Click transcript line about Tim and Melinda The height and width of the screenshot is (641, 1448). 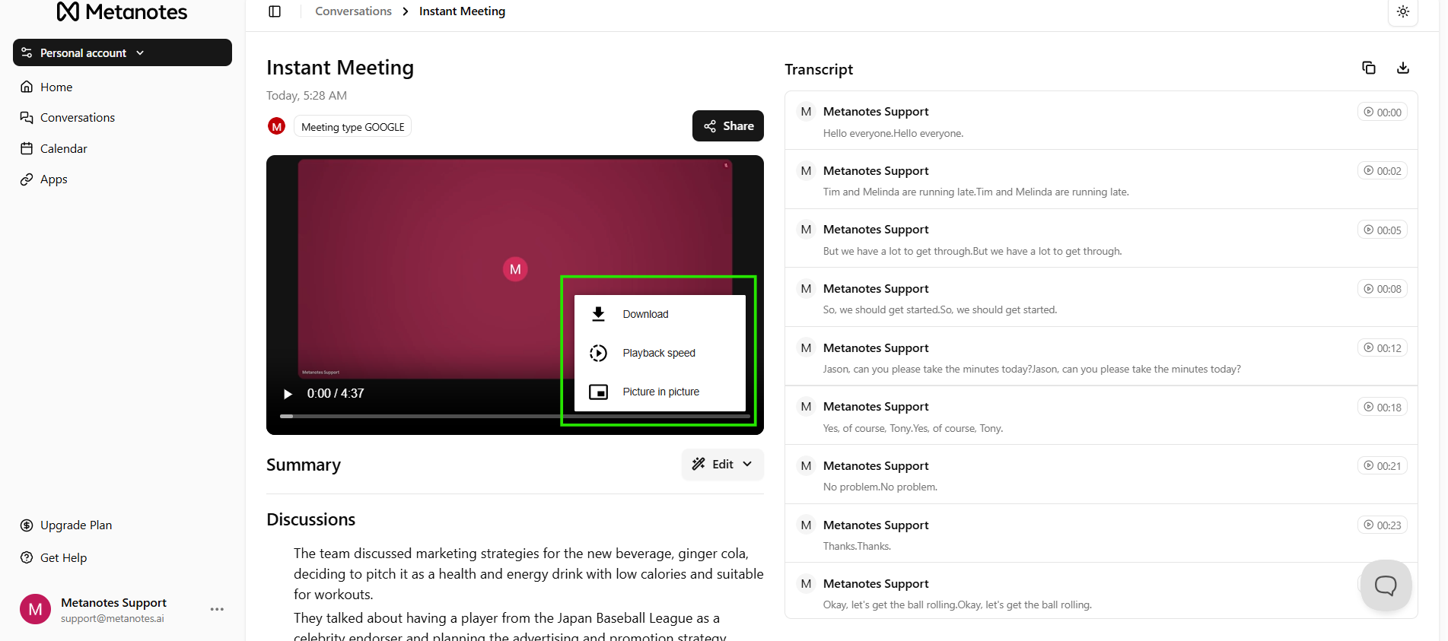coord(976,192)
